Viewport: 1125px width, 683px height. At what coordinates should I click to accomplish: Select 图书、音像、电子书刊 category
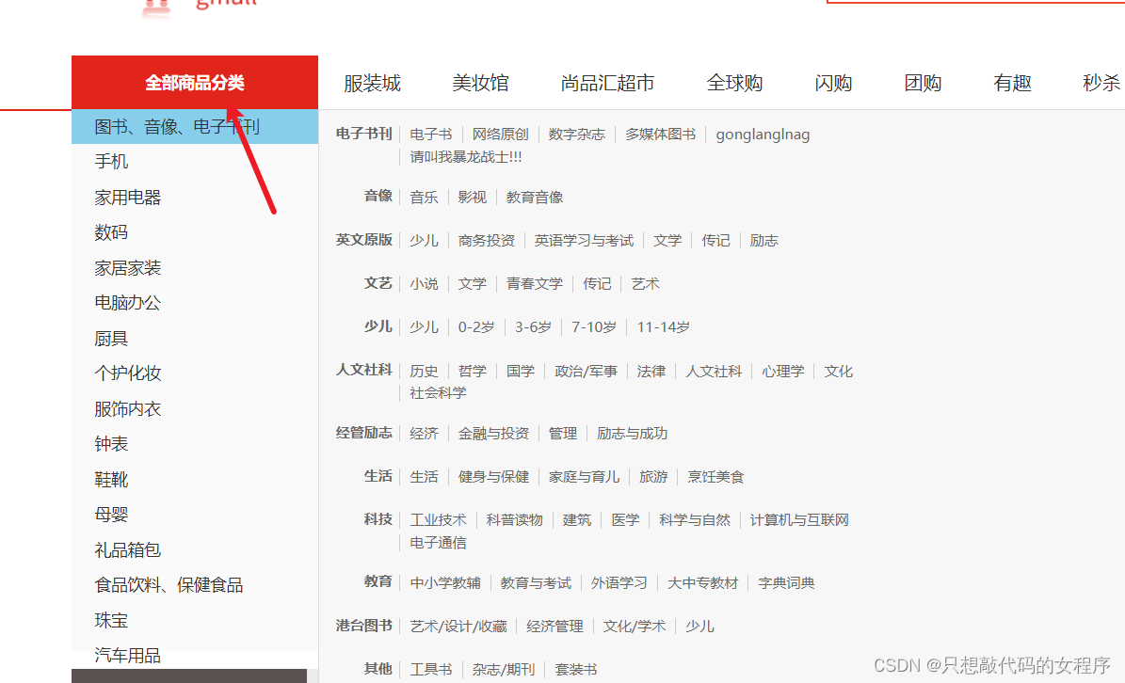tap(195, 127)
